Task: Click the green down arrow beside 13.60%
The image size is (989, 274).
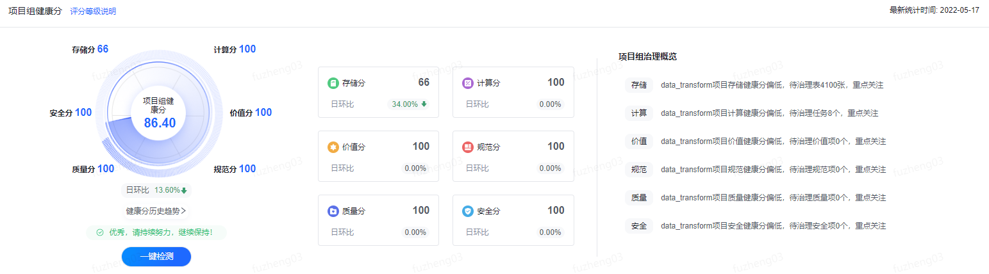Action: [184, 190]
